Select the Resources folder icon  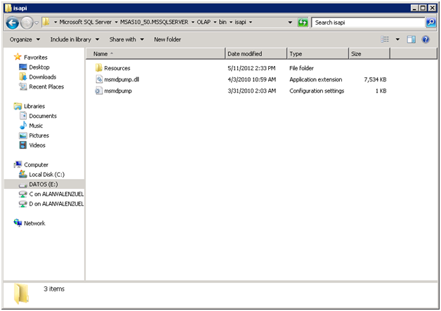(99, 68)
